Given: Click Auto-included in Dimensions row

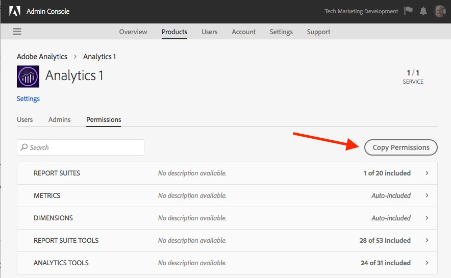Looking at the screenshot, I should pos(391,218).
